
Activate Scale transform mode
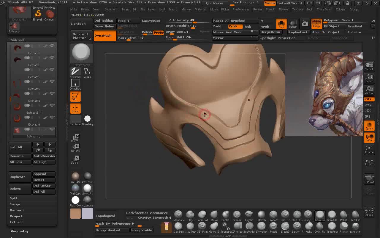pyautogui.click(x=75, y=160)
